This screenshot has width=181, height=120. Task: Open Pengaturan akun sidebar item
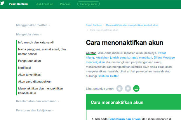[29, 61]
